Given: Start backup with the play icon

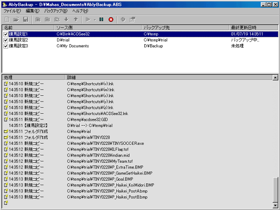Looking at the screenshot, I should coord(88,19).
